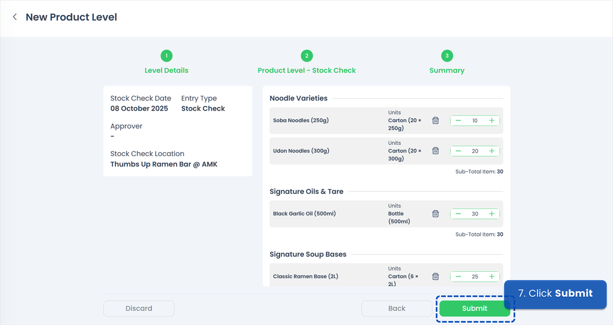Click the back arrow beside New Product Level
The image size is (613, 325).
pyautogui.click(x=15, y=17)
